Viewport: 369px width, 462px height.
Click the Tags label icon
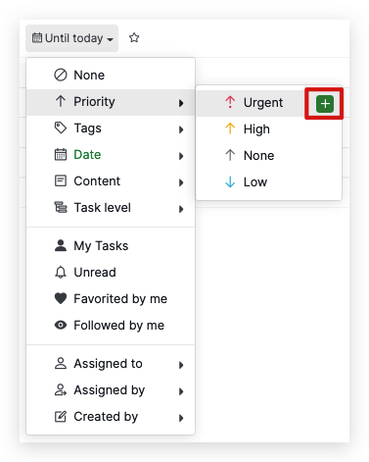[61, 128]
